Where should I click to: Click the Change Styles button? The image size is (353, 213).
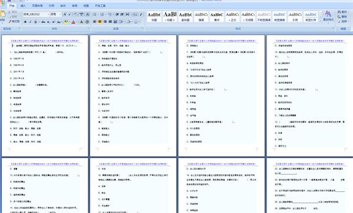tap(328, 16)
